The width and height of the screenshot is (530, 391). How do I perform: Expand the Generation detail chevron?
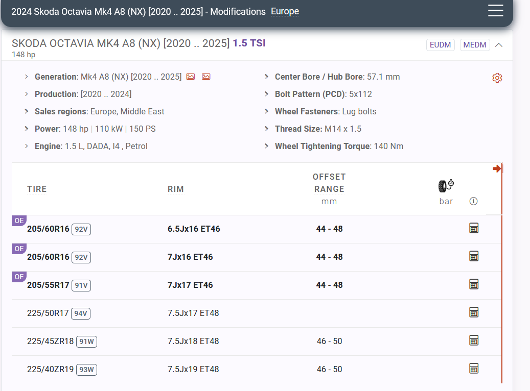click(x=27, y=77)
